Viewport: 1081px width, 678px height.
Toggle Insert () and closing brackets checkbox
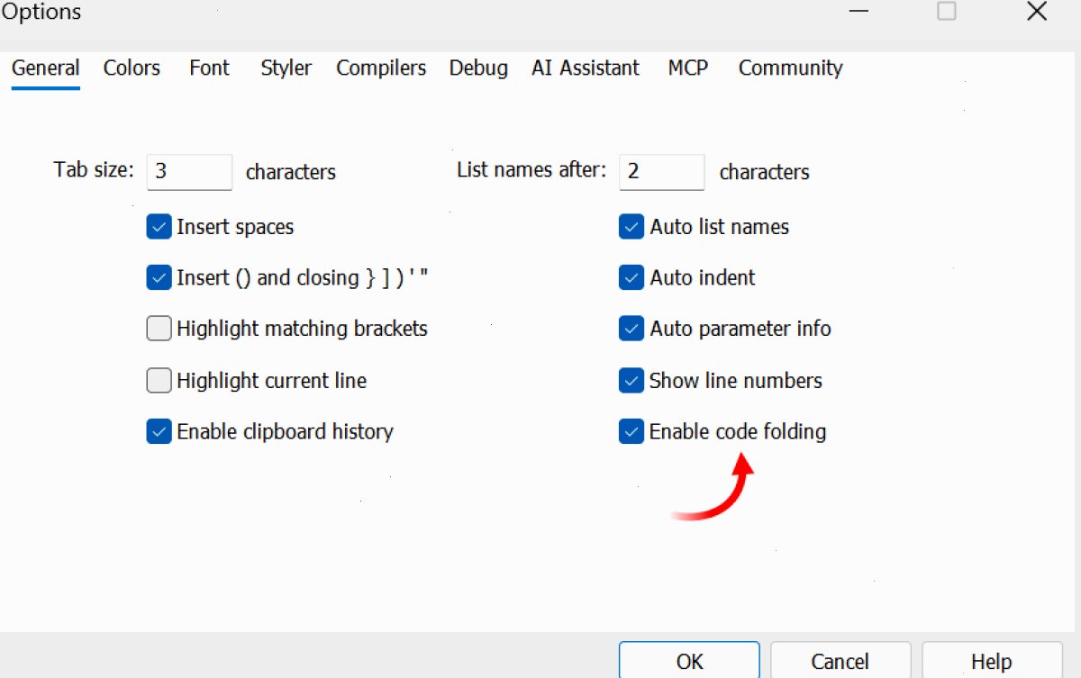click(159, 278)
